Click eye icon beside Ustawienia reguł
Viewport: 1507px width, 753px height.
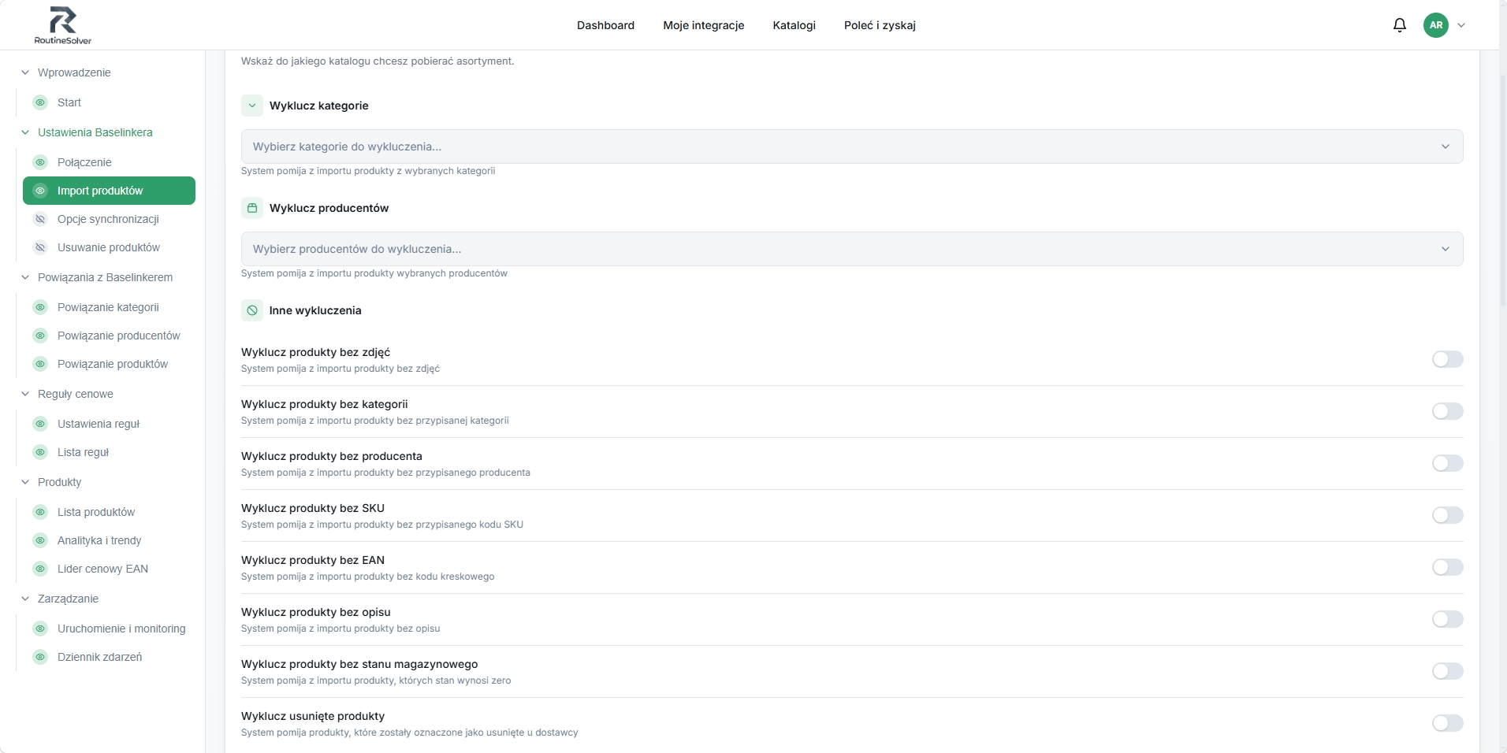[40, 424]
